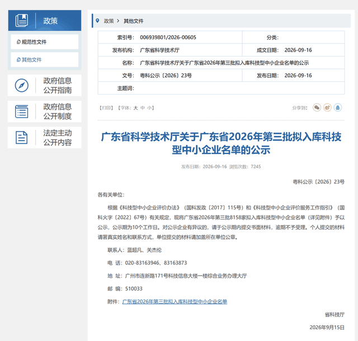Click the location pin icon in breadcrumb
This screenshot has height=341, width=358.
tap(97, 21)
